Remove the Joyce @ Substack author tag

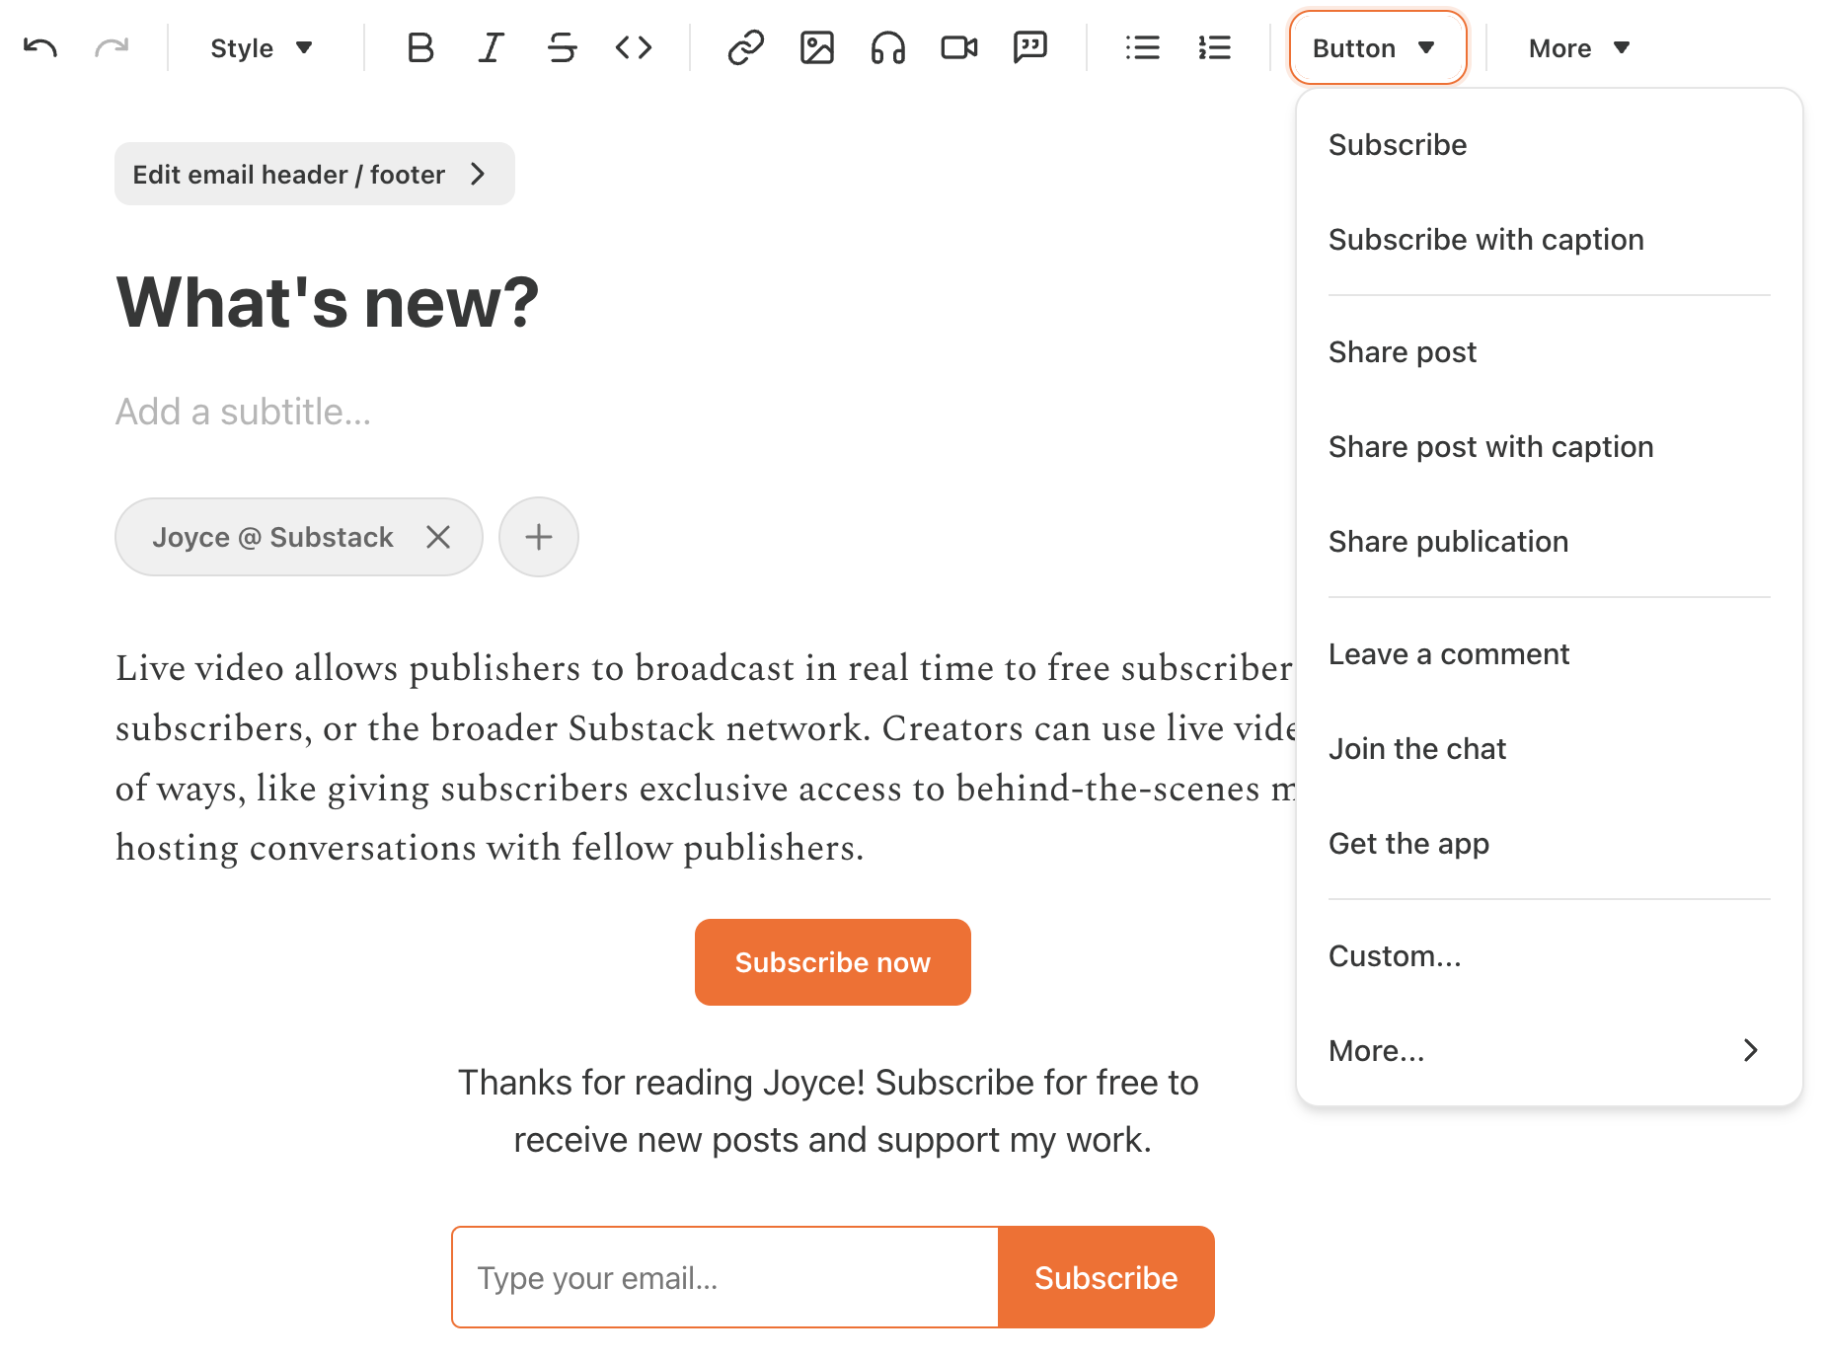pyautogui.click(x=438, y=537)
